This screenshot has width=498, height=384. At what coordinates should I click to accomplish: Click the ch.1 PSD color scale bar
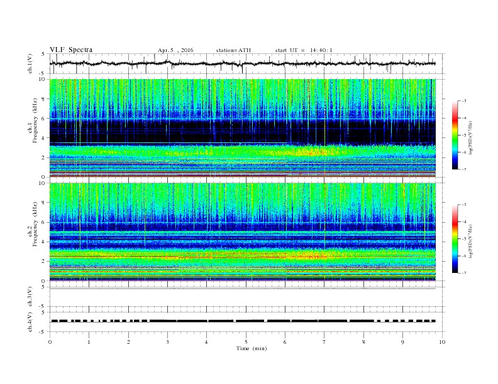tap(455, 135)
